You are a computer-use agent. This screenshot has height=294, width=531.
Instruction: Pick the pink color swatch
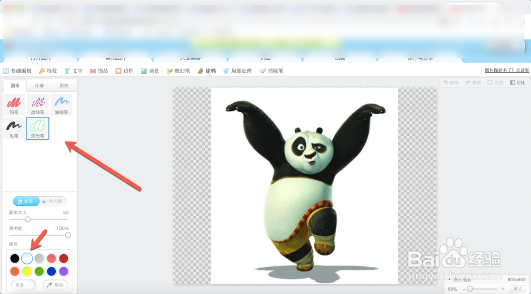coord(52,258)
